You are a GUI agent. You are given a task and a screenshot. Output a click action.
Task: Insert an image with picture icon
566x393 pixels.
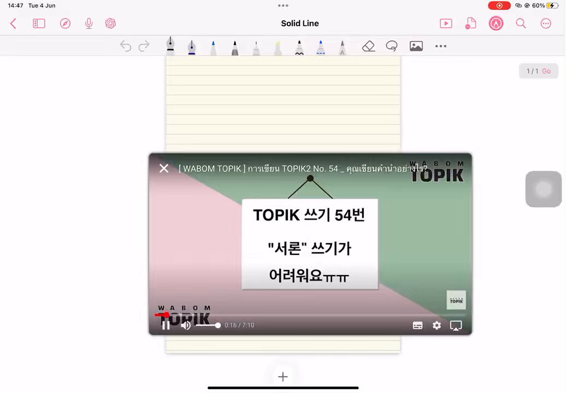coord(416,46)
